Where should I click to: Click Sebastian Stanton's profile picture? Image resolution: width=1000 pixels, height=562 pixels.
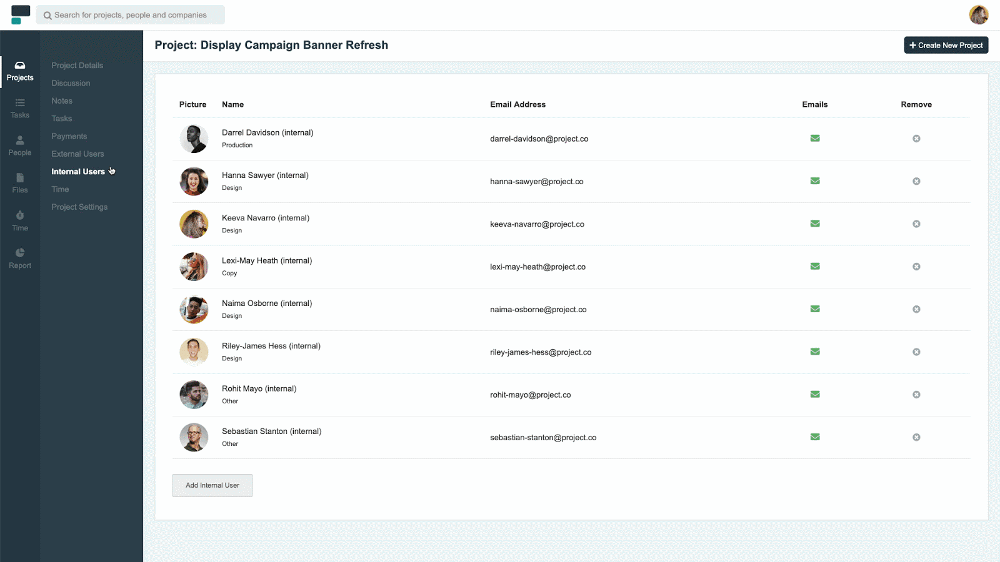194,437
